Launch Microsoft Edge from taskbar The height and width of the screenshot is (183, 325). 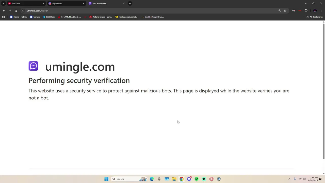152,179
